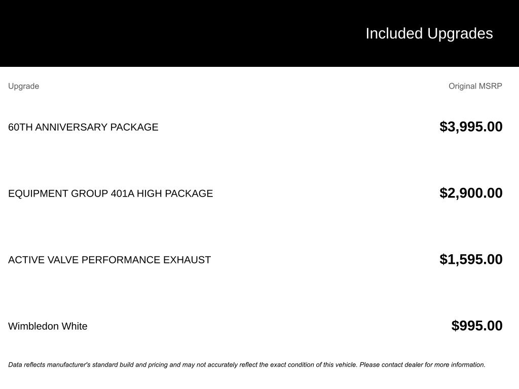Viewport: 519px width, 389px height.
Task: Click the $995.00 price
Action: pyautogui.click(x=477, y=326)
